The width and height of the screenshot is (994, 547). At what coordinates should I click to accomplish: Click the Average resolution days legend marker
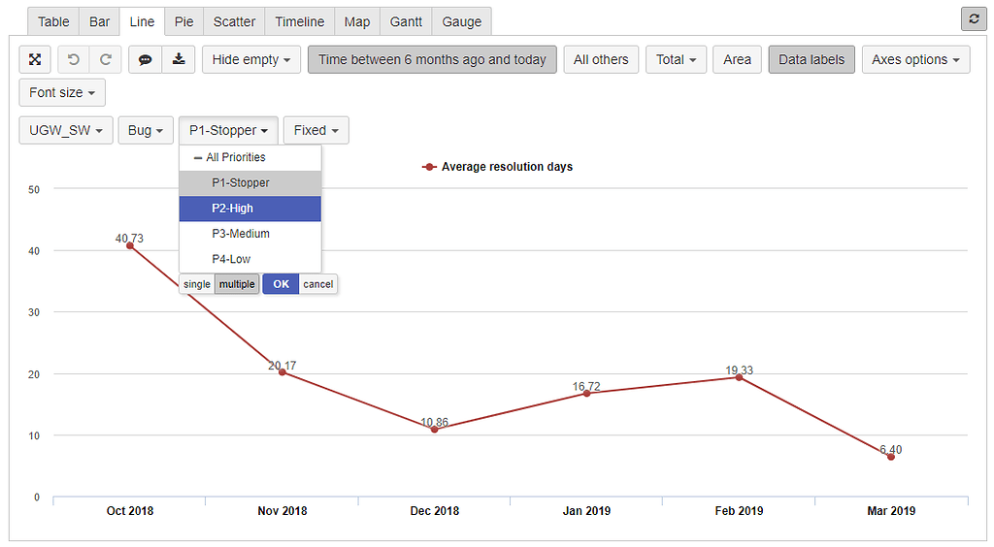tap(429, 167)
